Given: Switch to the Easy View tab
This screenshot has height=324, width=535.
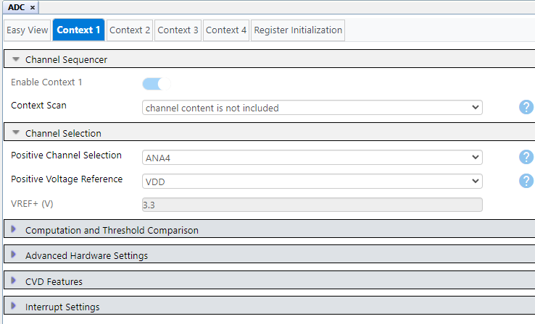Looking at the screenshot, I should tap(28, 30).
